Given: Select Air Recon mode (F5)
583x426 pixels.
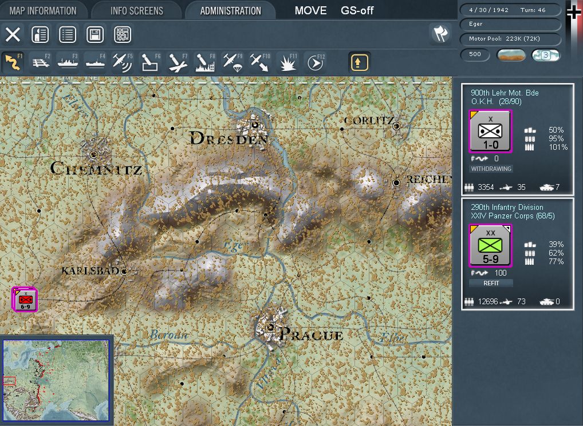Looking at the screenshot, I should pyautogui.click(x=123, y=62).
